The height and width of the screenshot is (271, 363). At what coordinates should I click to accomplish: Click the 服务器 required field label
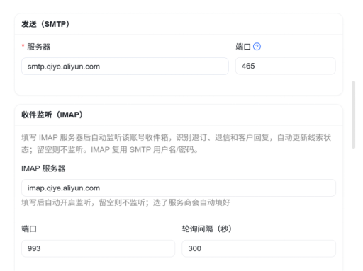[38, 47]
